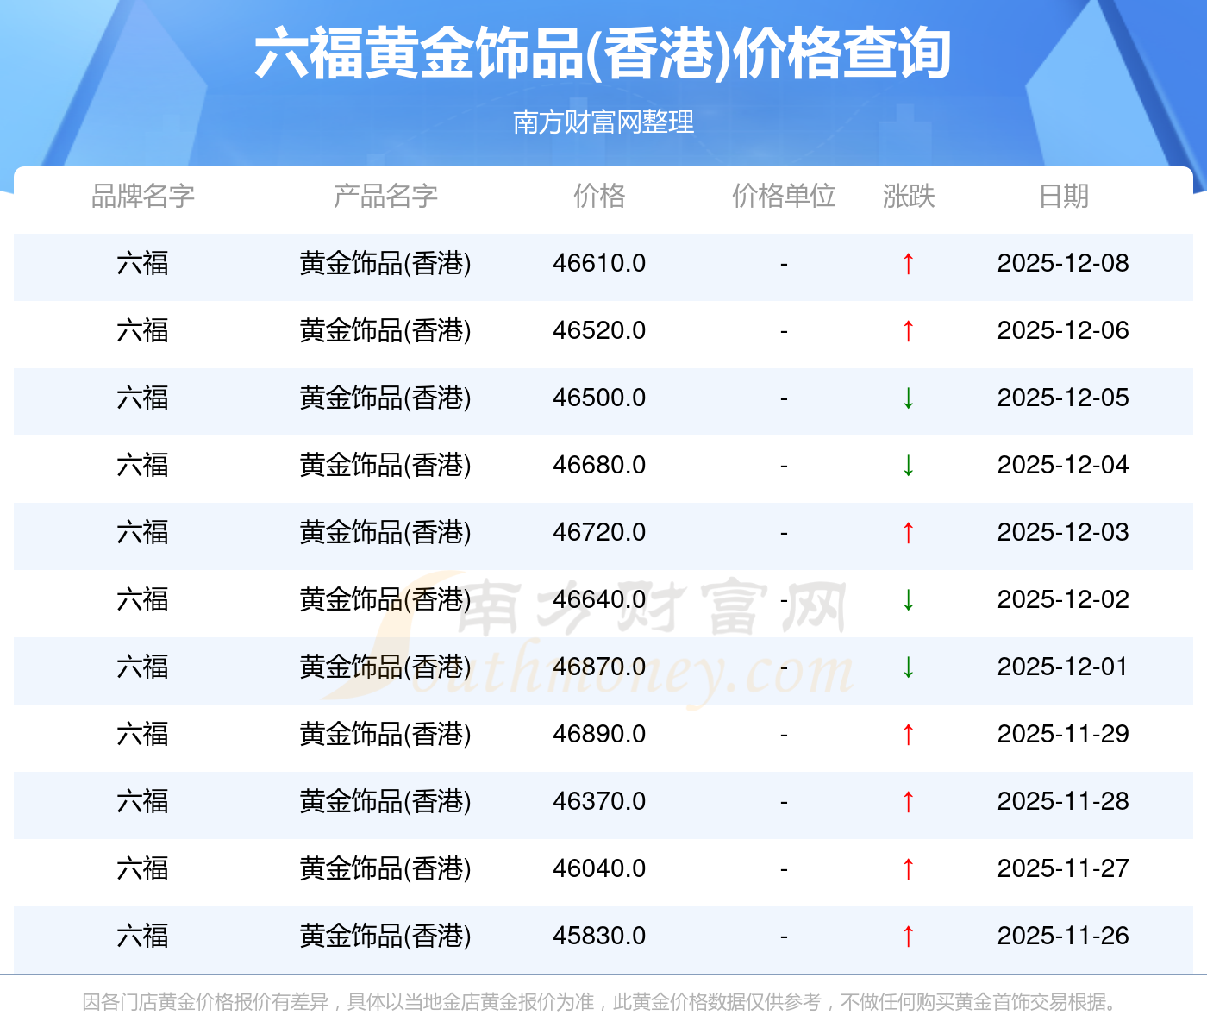Select the price 46640.0

599,599
